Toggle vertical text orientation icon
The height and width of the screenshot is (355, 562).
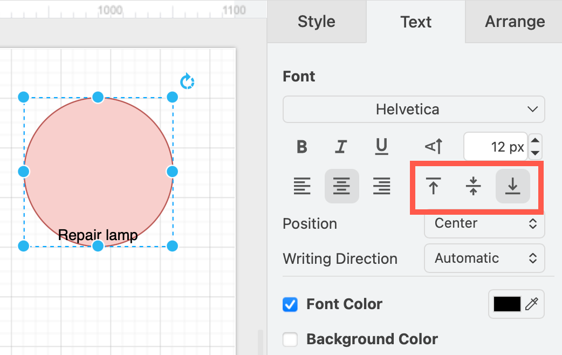click(x=434, y=147)
